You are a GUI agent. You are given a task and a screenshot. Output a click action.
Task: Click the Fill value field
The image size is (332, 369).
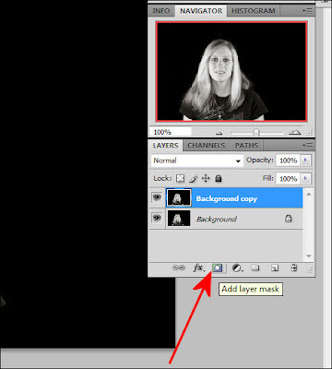[288, 178]
